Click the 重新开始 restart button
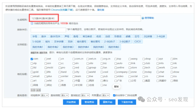 [x=108, y=102]
